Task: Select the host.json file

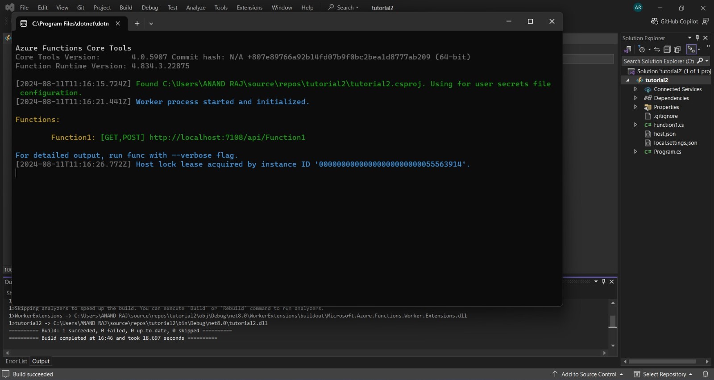Action: (x=664, y=134)
